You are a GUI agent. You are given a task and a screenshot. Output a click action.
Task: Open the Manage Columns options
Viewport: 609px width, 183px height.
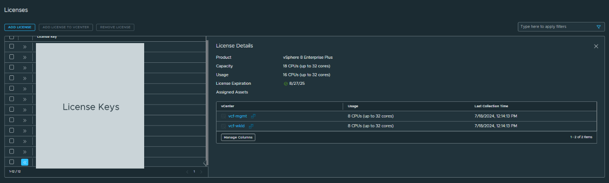point(238,137)
